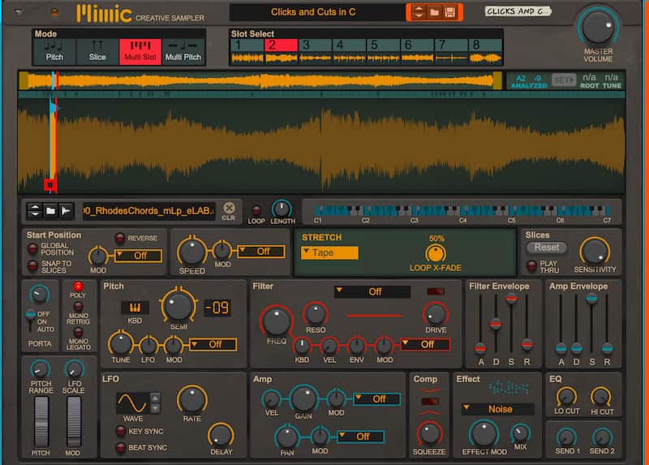This screenshot has width=649, height=465.
Task: Select MONO LEGATO voice mode
Action: pos(78,332)
